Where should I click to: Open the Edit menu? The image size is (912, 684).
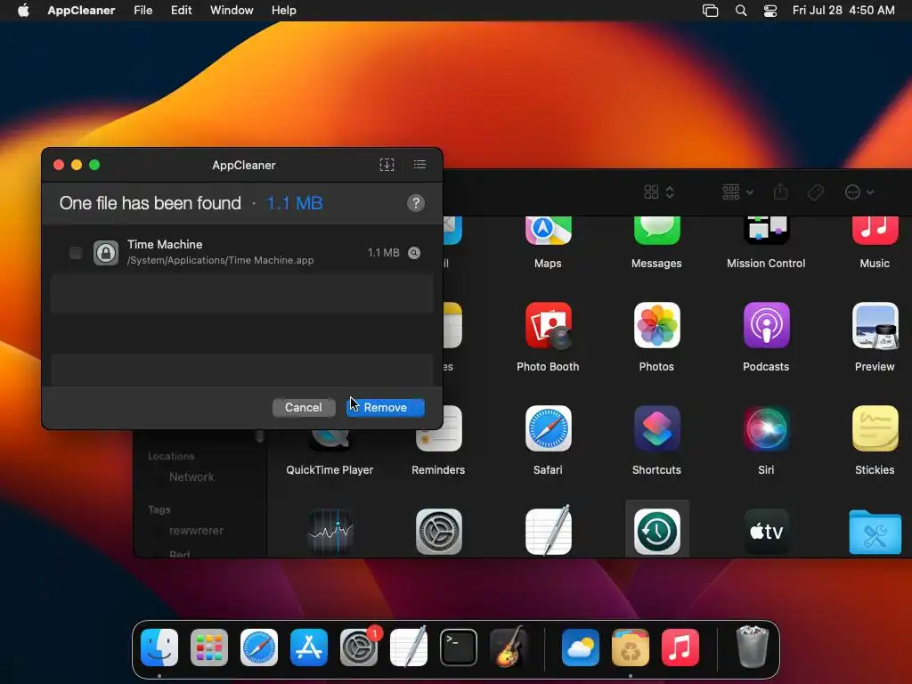pyautogui.click(x=181, y=10)
